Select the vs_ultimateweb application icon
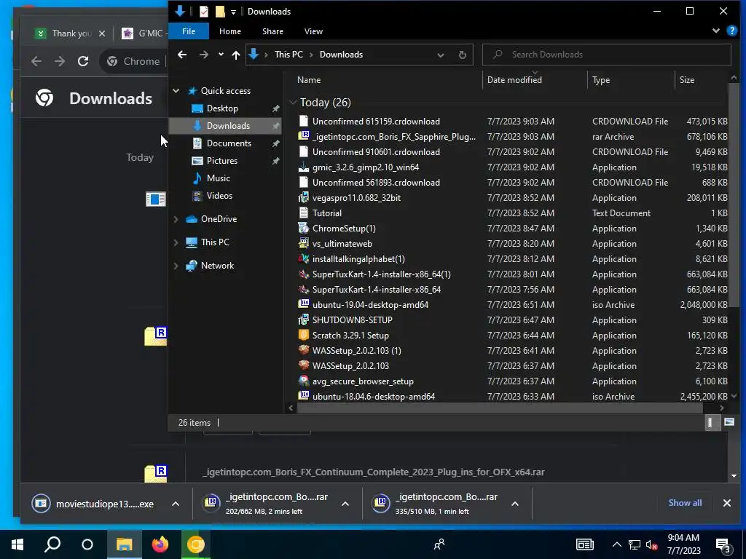The image size is (746, 559). 304,243
